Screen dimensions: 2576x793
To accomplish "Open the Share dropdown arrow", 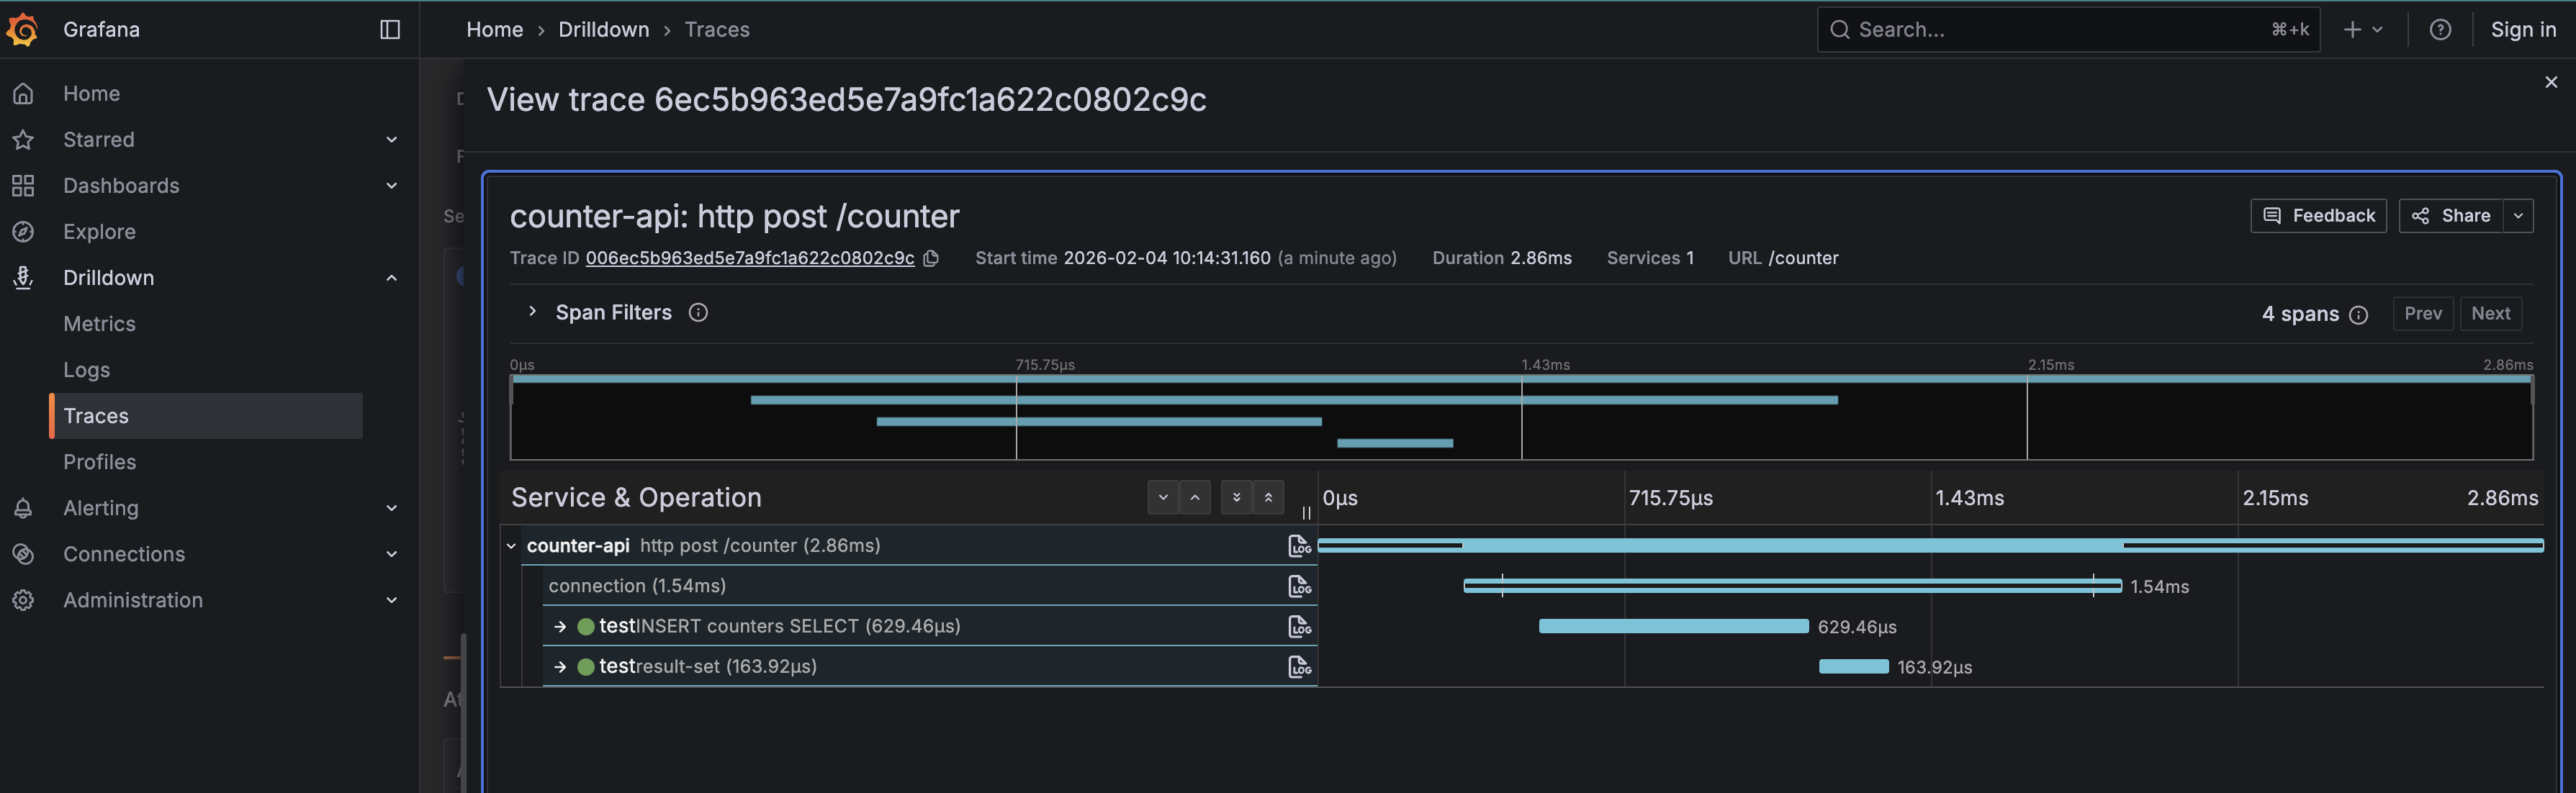I will tap(2518, 216).
